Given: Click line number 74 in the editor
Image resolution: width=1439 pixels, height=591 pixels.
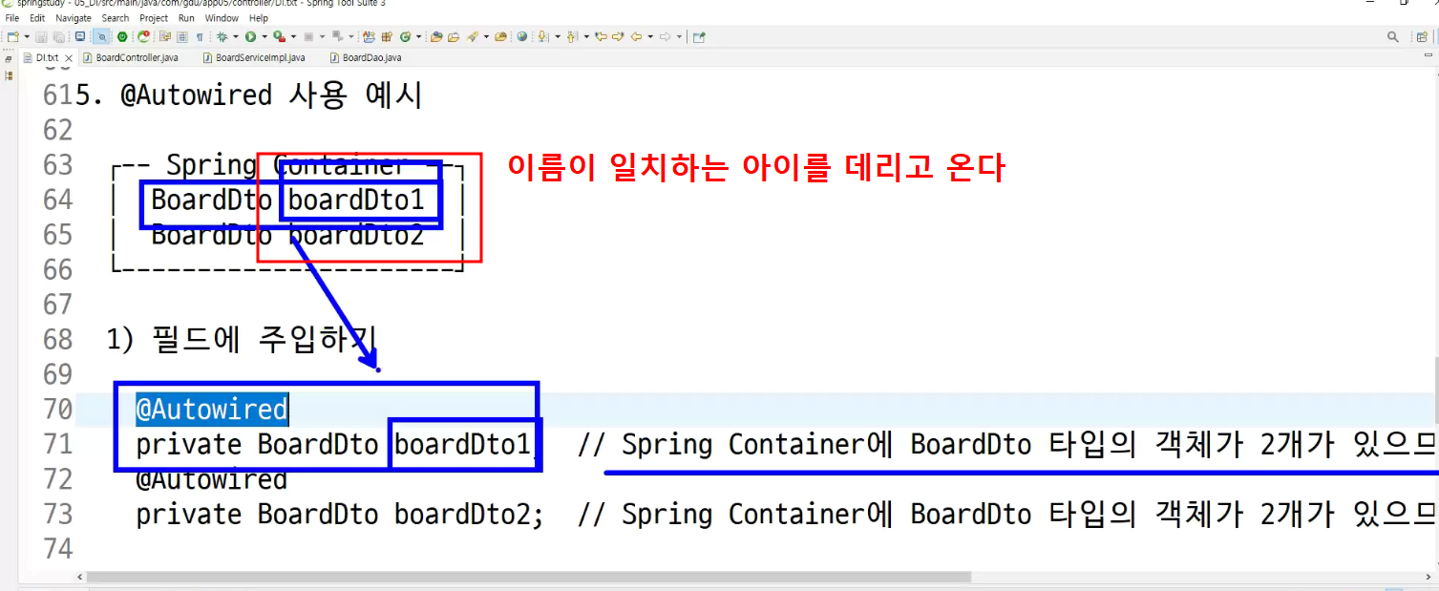Looking at the screenshot, I should pos(57,549).
